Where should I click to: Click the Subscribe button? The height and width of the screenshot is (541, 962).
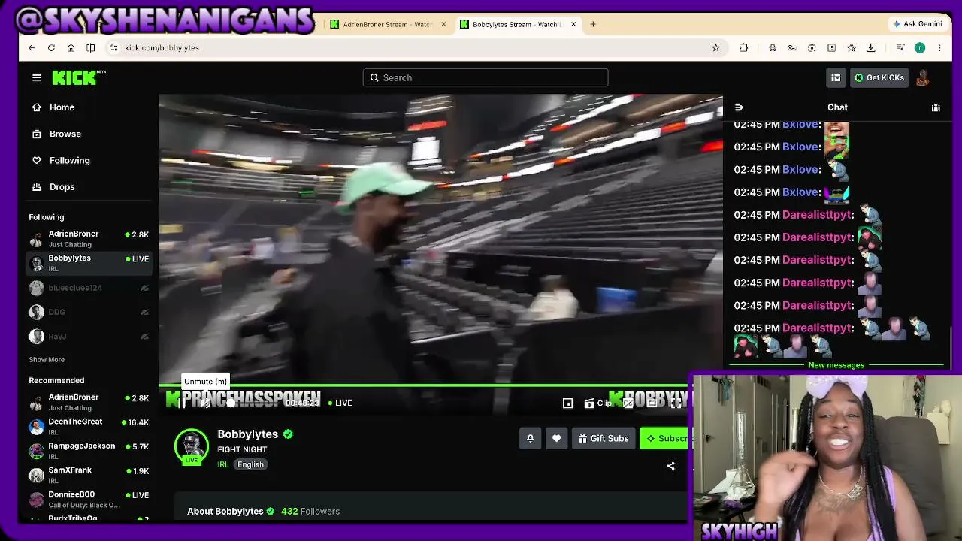coord(665,439)
